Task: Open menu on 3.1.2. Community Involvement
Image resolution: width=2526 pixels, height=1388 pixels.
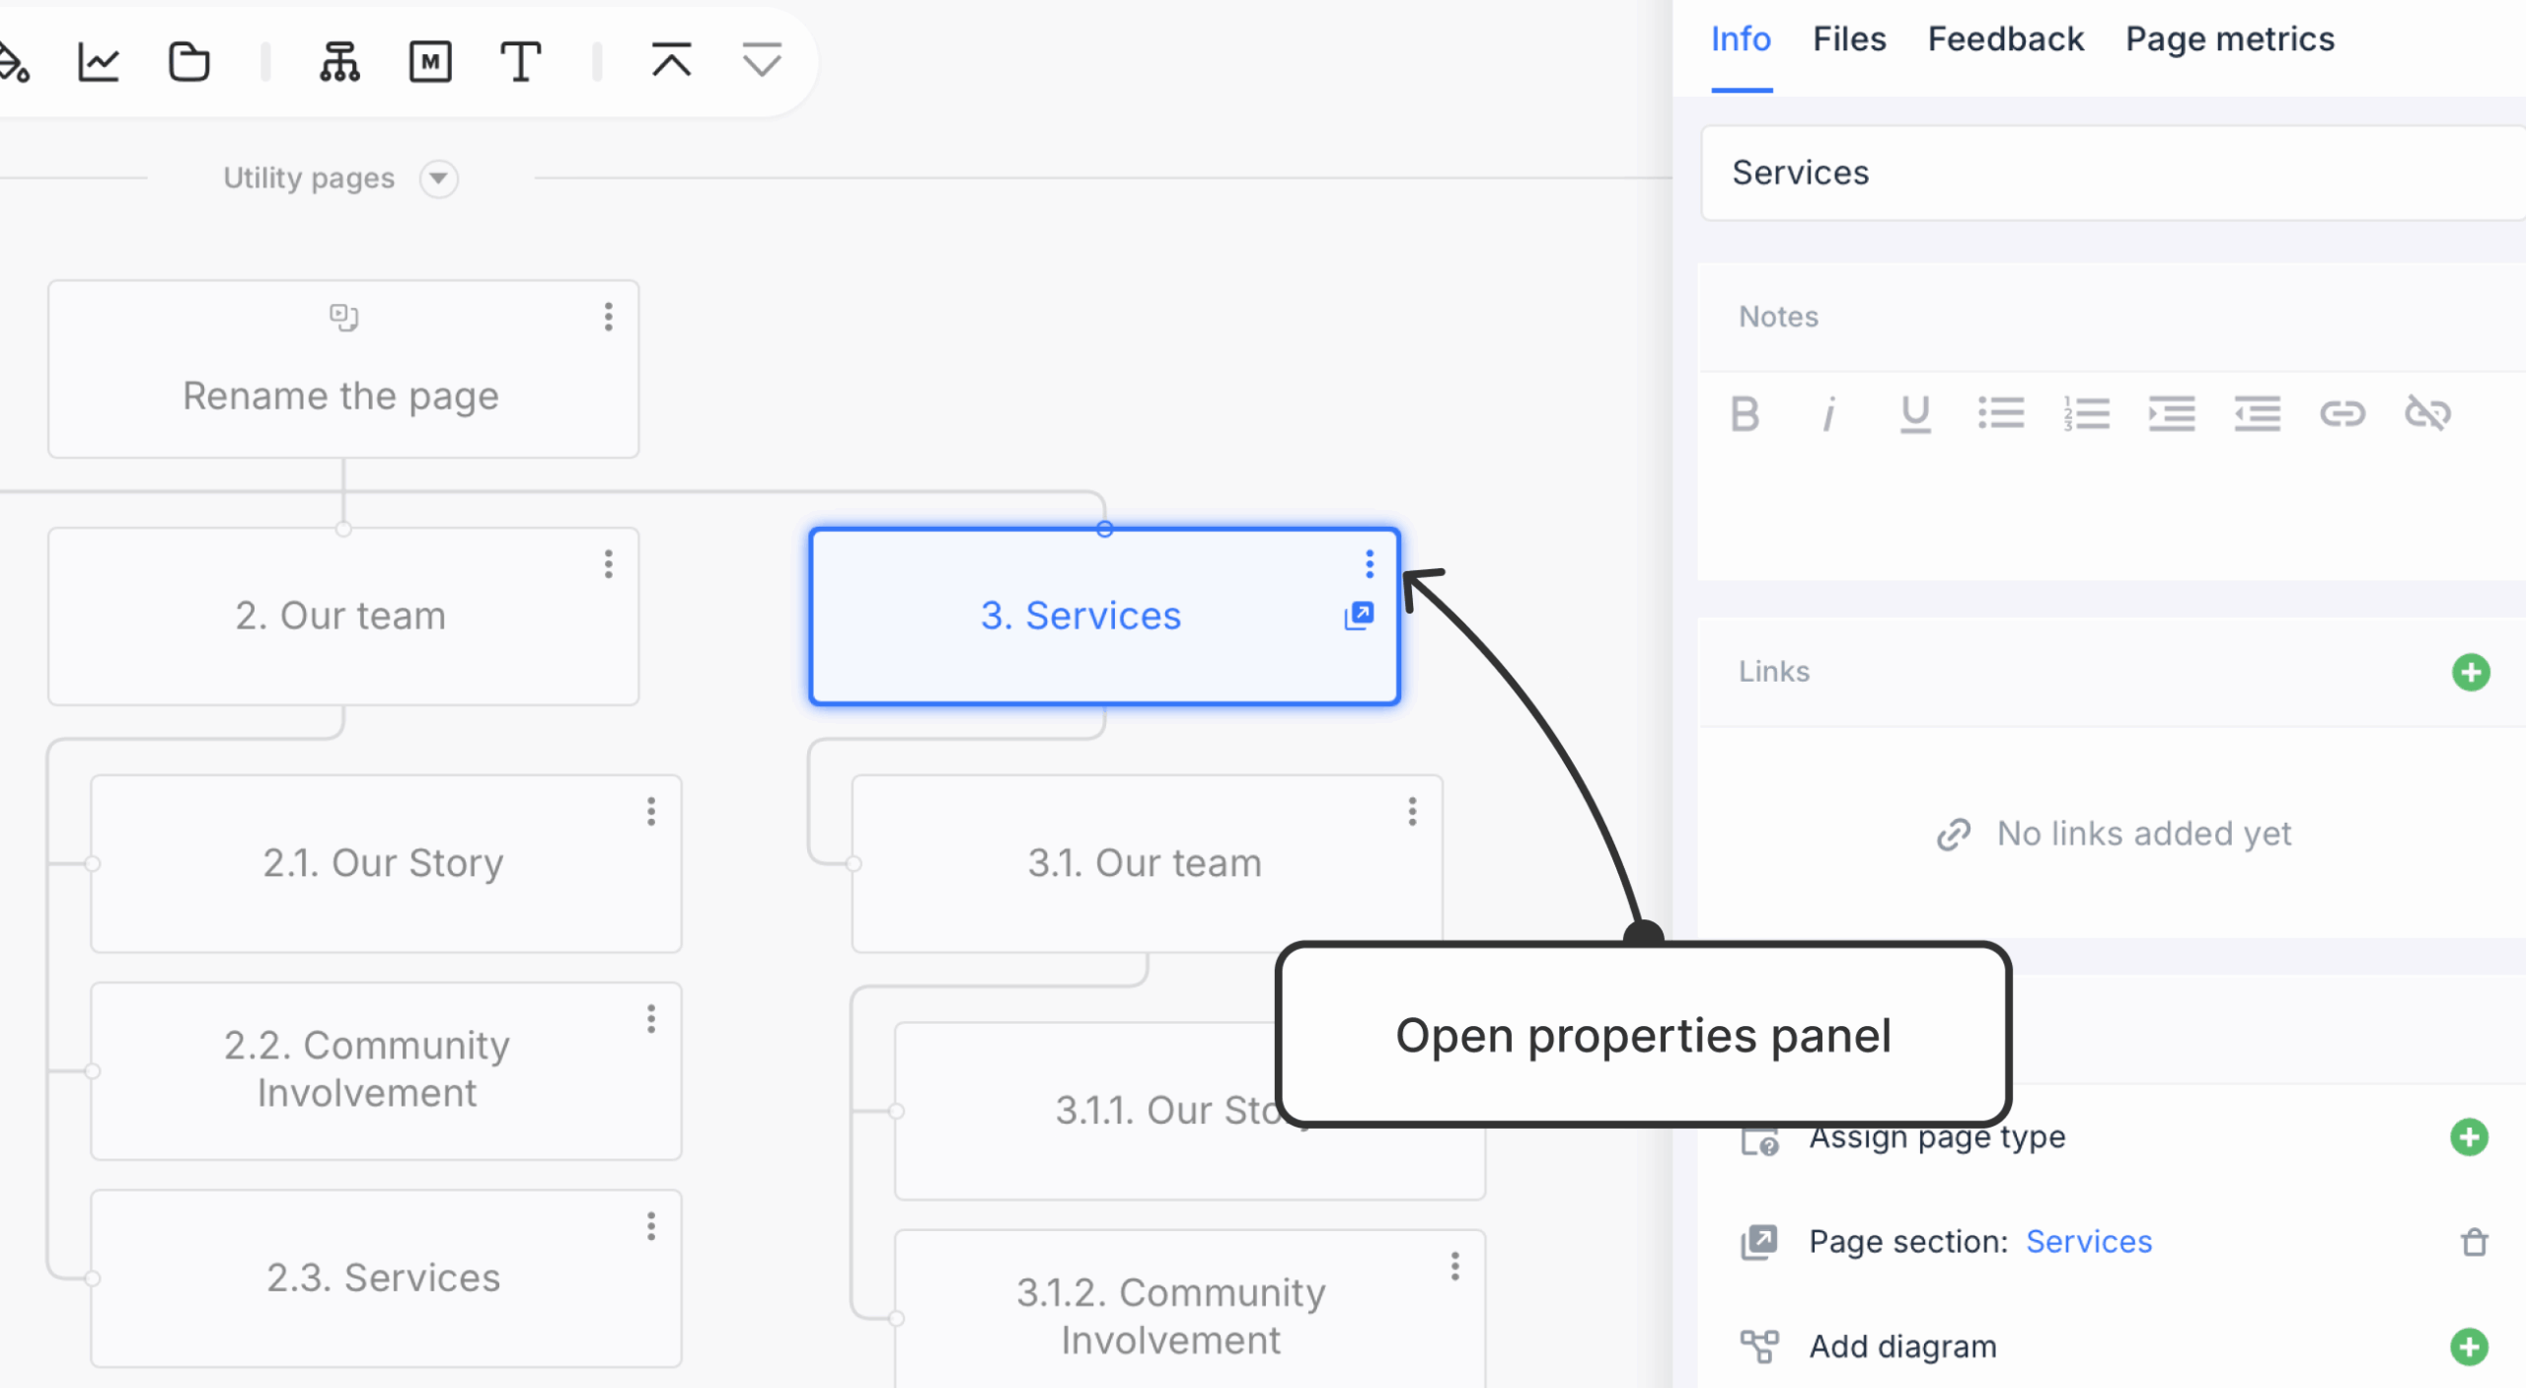Action: point(1455,1267)
